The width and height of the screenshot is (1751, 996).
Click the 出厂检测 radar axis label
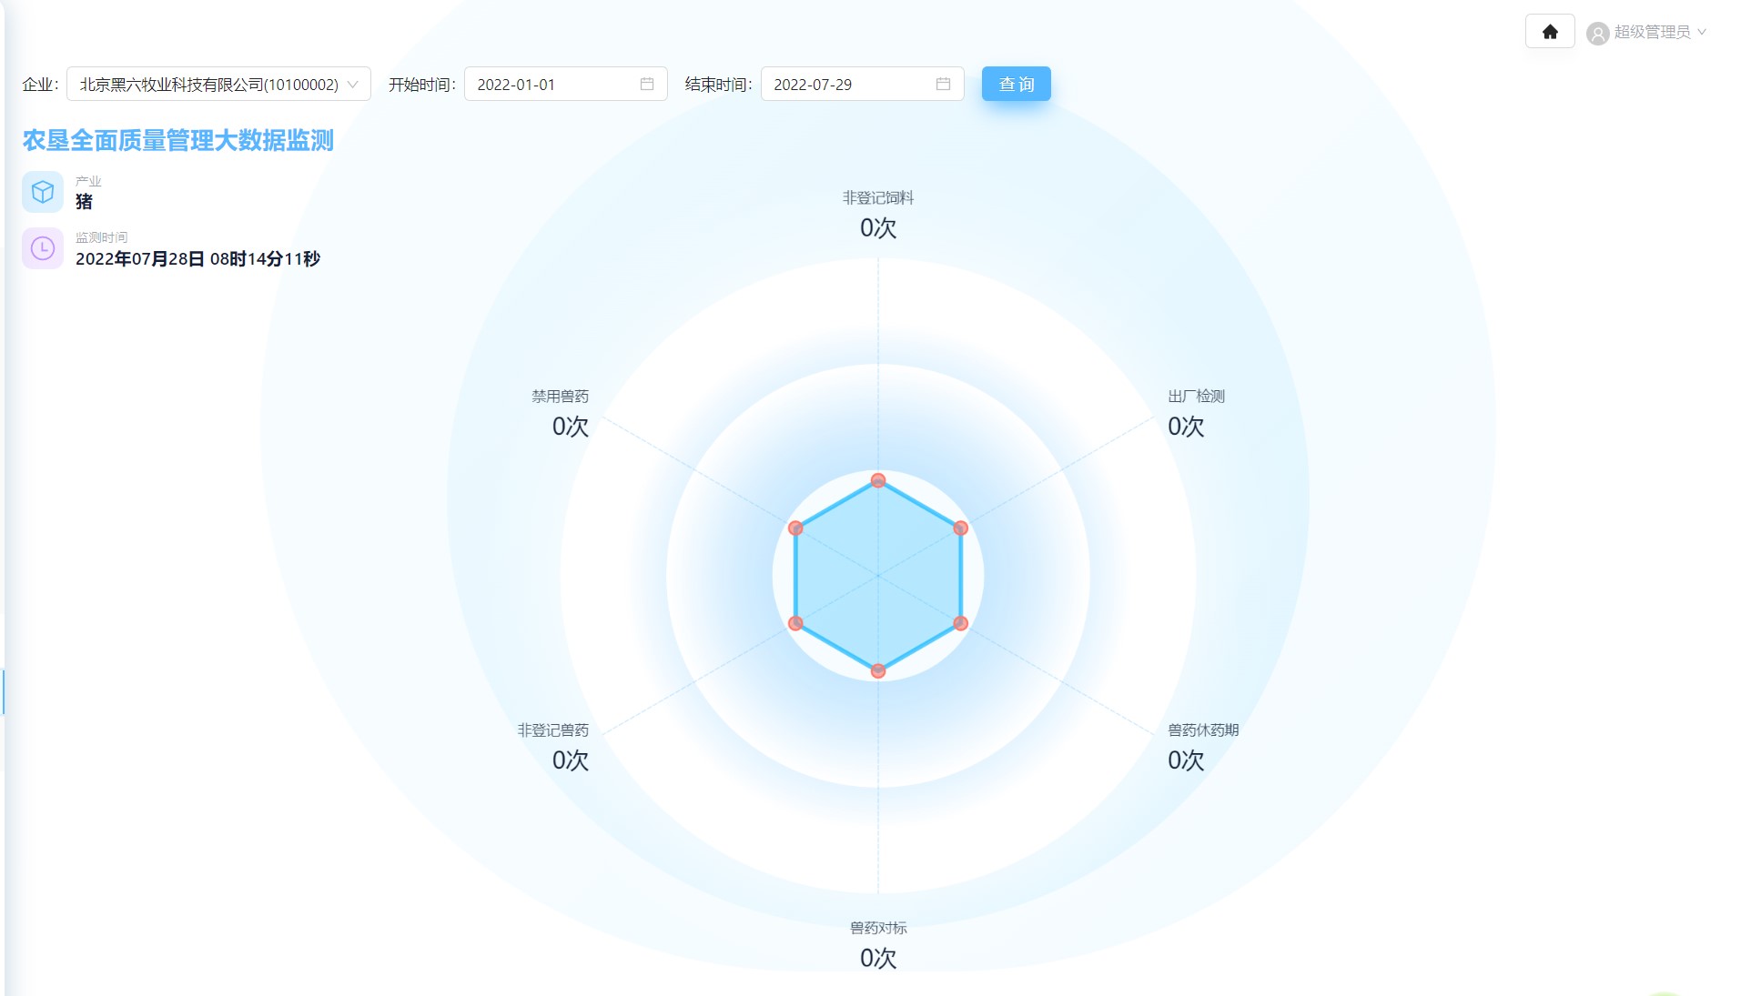coord(1196,396)
